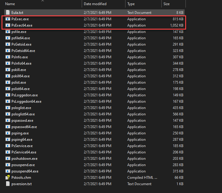
Task: Click the PsExec64.exe application icon
Action: tap(8, 25)
